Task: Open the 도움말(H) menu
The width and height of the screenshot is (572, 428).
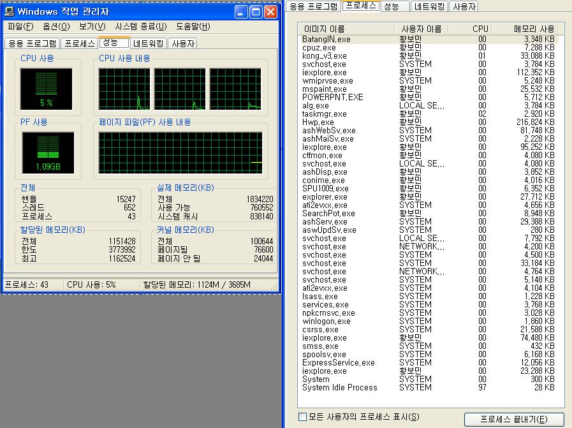Action: click(193, 26)
